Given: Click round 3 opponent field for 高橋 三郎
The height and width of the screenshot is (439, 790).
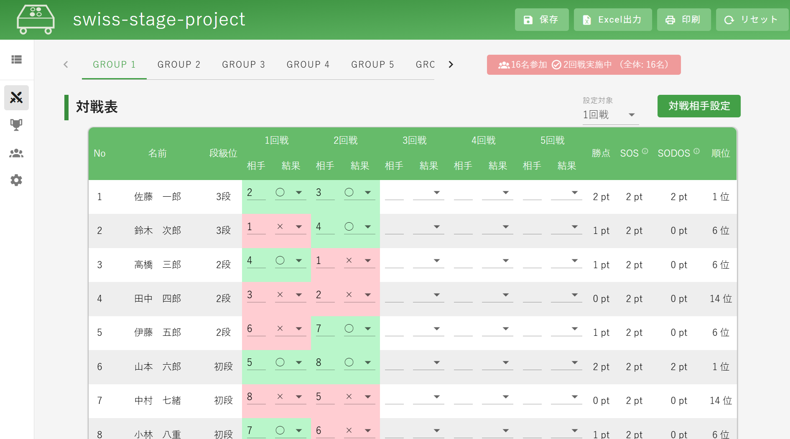Looking at the screenshot, I should (394, 261).
